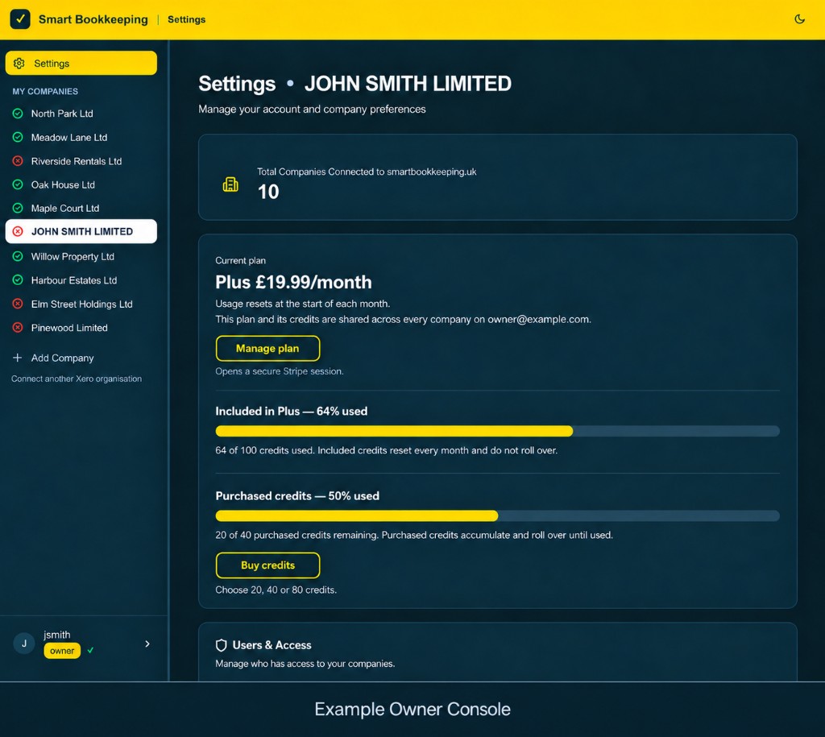Click green verified checkmark next to owner
825x737 pixels.
(x=90, y=651)
